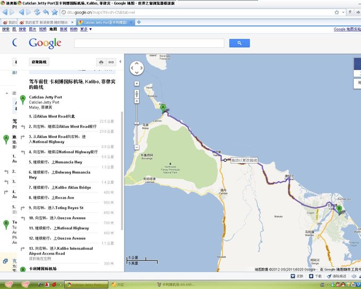The image size is (361, 289).
Task: Click the map pan compass control
Action: point(137,68)
